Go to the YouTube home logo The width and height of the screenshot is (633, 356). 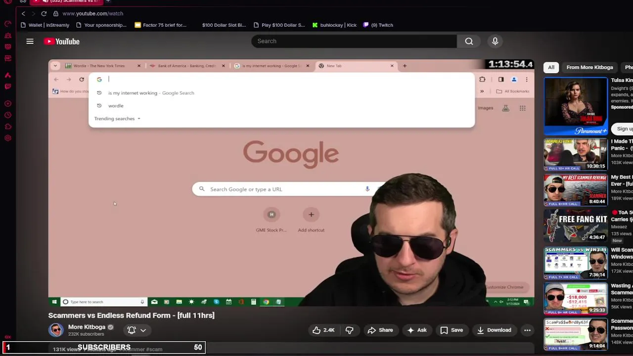click(x=62, y=42)
